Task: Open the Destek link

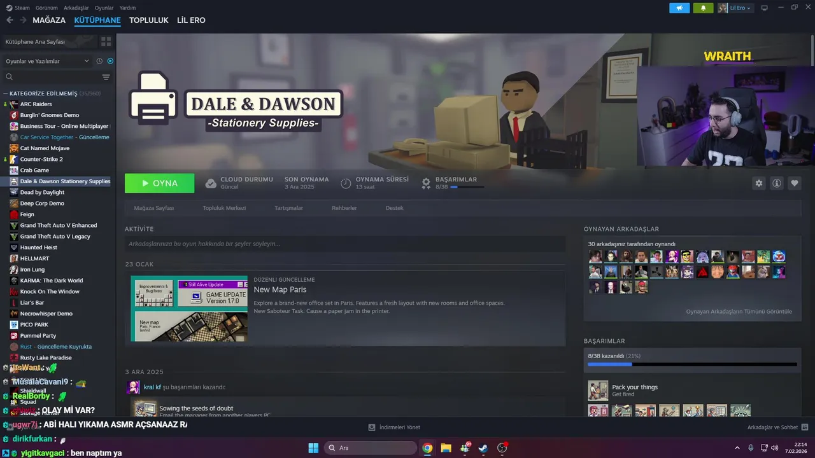Action: click(394, 208)
